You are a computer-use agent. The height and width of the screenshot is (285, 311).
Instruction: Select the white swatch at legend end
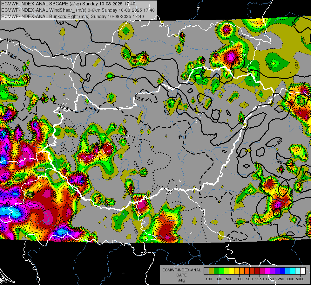click(303, 271)
